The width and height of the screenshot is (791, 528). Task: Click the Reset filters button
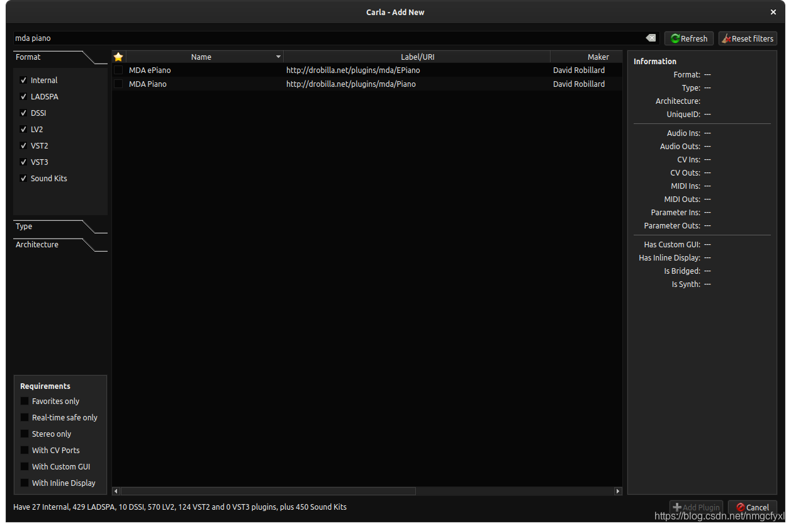(x=748, y=38)
